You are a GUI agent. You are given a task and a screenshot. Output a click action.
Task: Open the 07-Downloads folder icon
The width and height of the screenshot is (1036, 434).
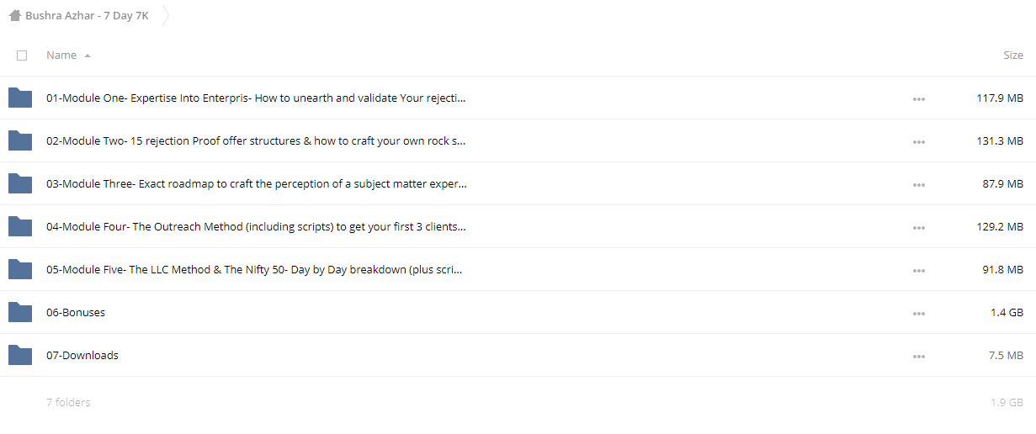point(20,355)
